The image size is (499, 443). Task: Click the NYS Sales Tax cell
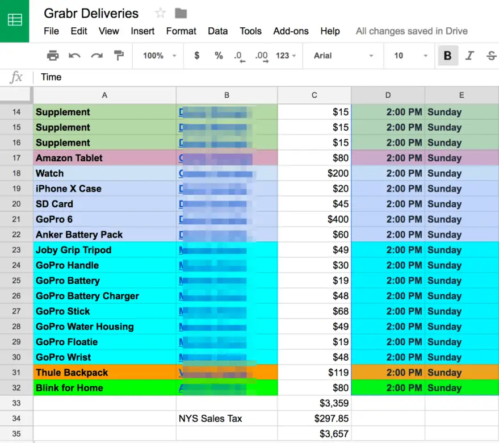point(227,419)
